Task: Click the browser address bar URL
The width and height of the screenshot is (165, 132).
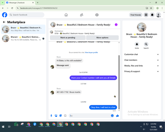Action: click(x=39, y=8)
